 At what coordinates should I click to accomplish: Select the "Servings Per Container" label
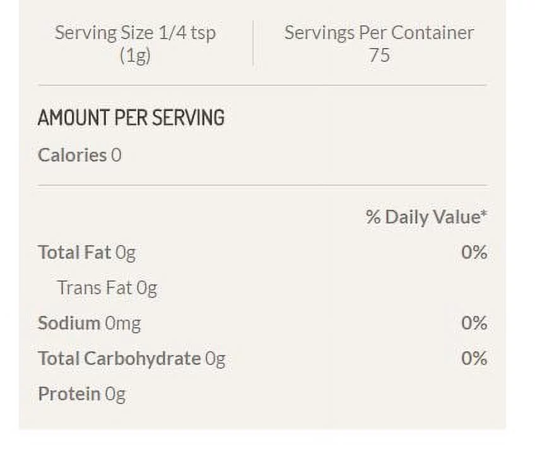[x=379, y=33]
